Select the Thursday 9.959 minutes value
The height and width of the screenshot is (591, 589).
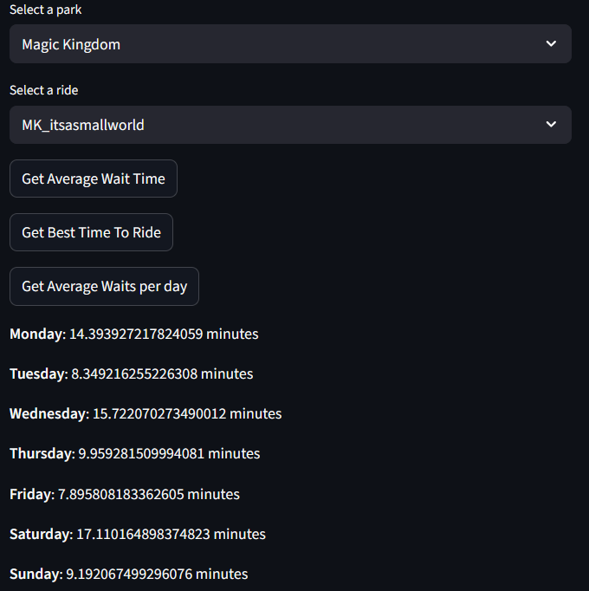pos(169,453)
